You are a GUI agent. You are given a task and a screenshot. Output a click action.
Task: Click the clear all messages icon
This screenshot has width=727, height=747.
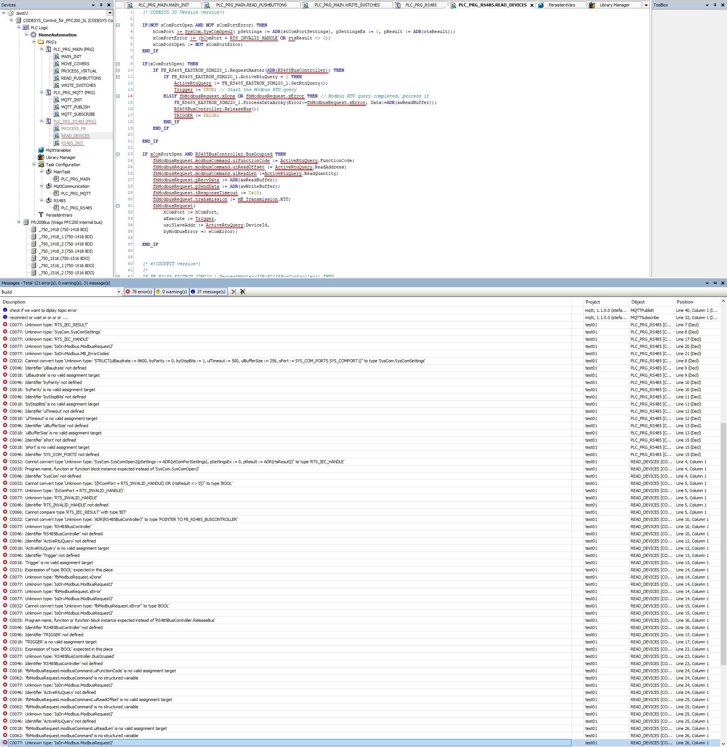[x=234, y=291]
